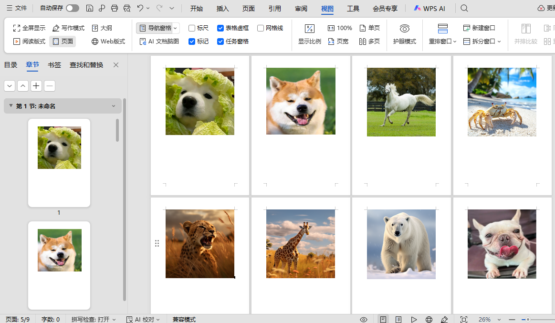Switch to the 审阅 ribbon tab

point(301,9)
